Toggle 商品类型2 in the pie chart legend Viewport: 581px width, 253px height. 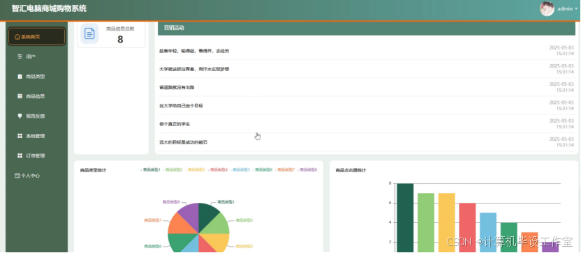click(172, 170)
